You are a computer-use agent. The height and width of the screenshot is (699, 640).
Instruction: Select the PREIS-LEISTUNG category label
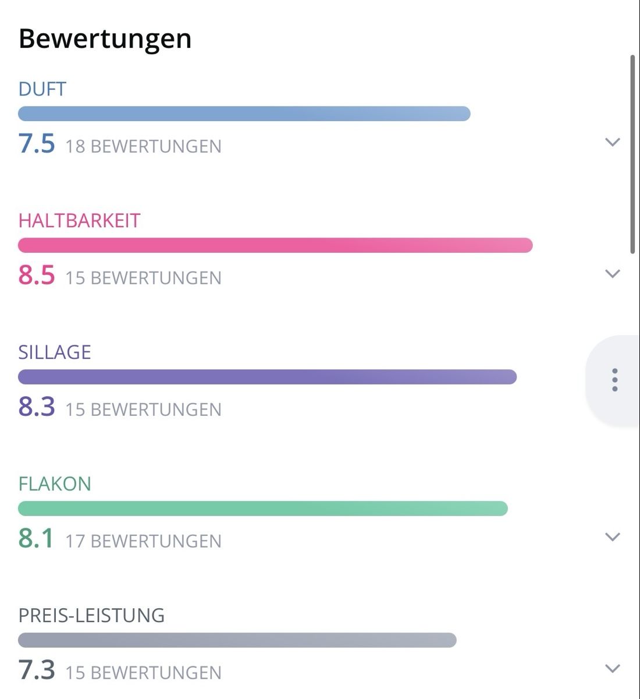[91, 616]
